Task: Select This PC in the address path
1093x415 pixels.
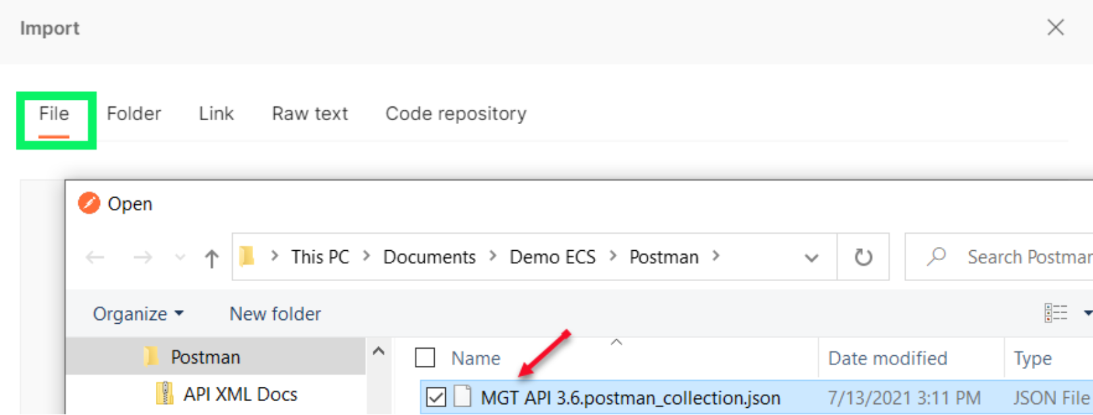Action: [320, 257]
